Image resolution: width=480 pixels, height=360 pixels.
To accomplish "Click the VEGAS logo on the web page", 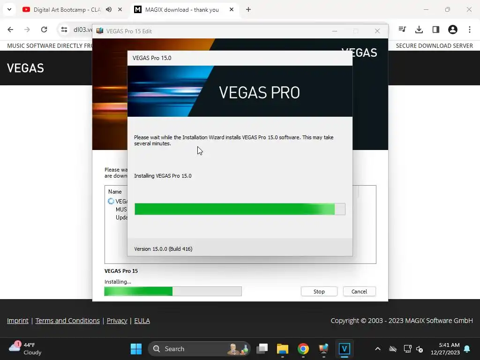I will (25, 68).
